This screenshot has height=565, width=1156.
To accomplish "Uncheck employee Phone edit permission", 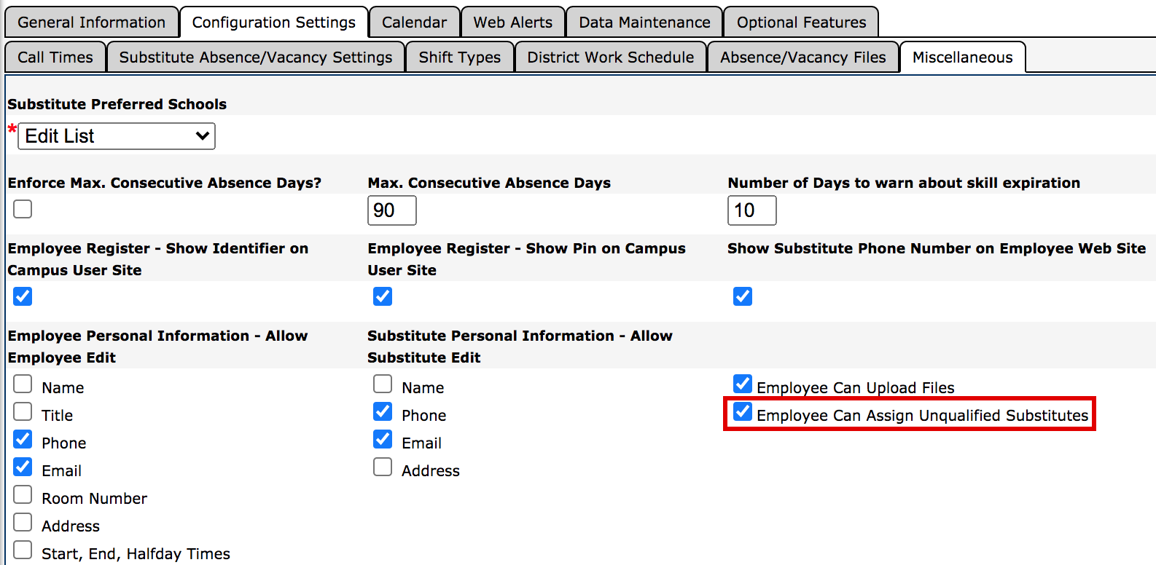I will tap(23, 440).
